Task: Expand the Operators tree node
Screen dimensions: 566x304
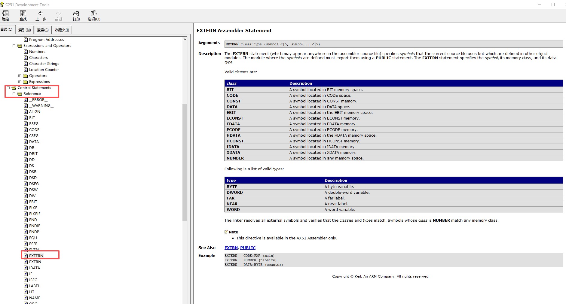Action: click(20, 76)
